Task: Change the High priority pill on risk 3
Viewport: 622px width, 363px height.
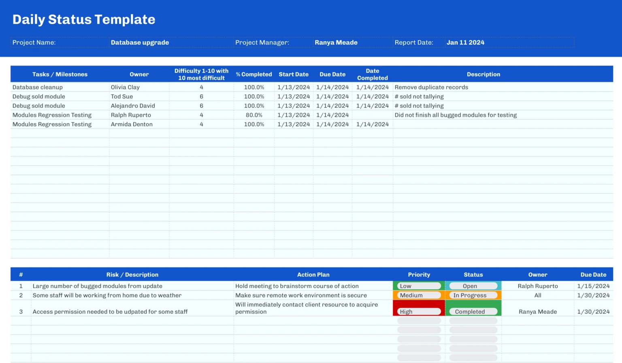Action: pos(418,311)
